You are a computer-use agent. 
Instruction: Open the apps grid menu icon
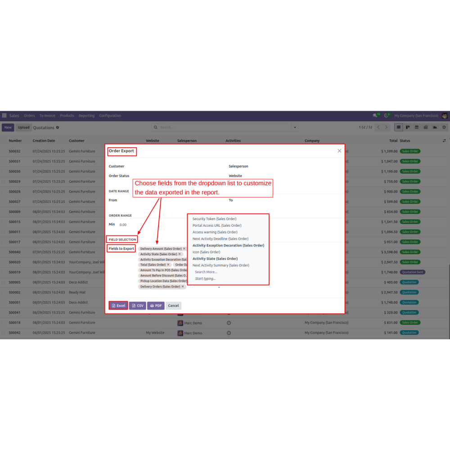[4, 116]
